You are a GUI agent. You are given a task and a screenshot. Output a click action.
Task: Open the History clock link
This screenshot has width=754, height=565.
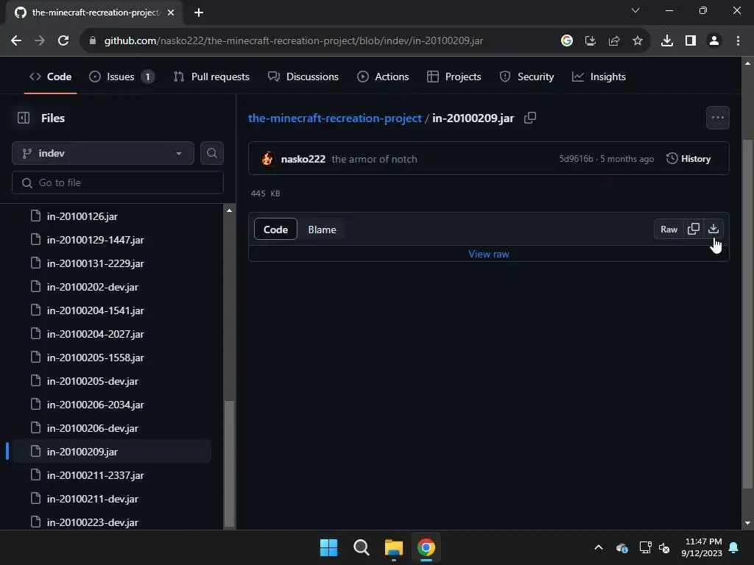point(688,159)
